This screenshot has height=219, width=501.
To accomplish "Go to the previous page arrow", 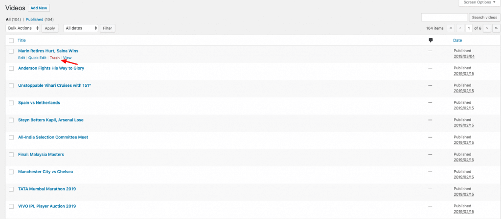I will [460, 28].
